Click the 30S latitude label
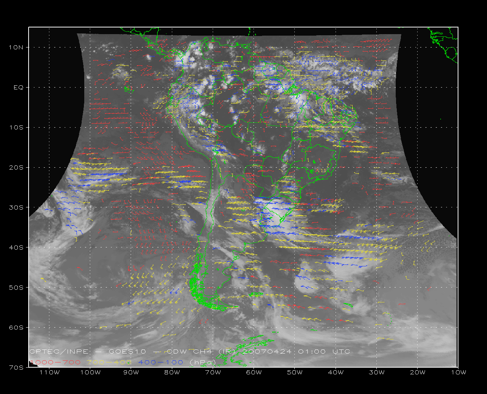This screenshot has height=394, width=487. [x=16, y=207]
